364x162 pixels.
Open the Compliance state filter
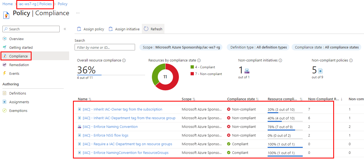tap(326, 47)
